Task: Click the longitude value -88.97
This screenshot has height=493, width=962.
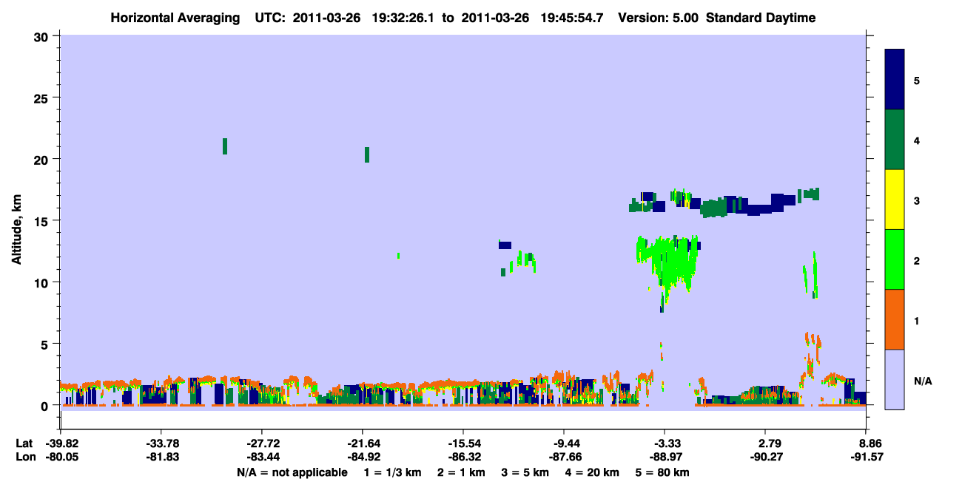Action: tap(665, 457)
